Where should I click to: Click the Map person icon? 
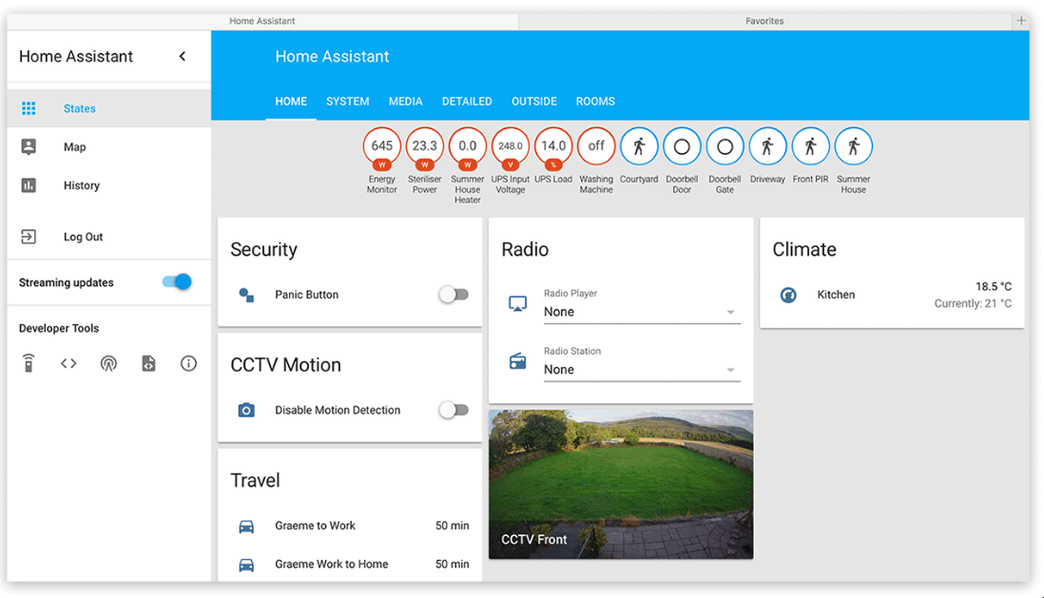pyautogui.click(x=29, y=146)
